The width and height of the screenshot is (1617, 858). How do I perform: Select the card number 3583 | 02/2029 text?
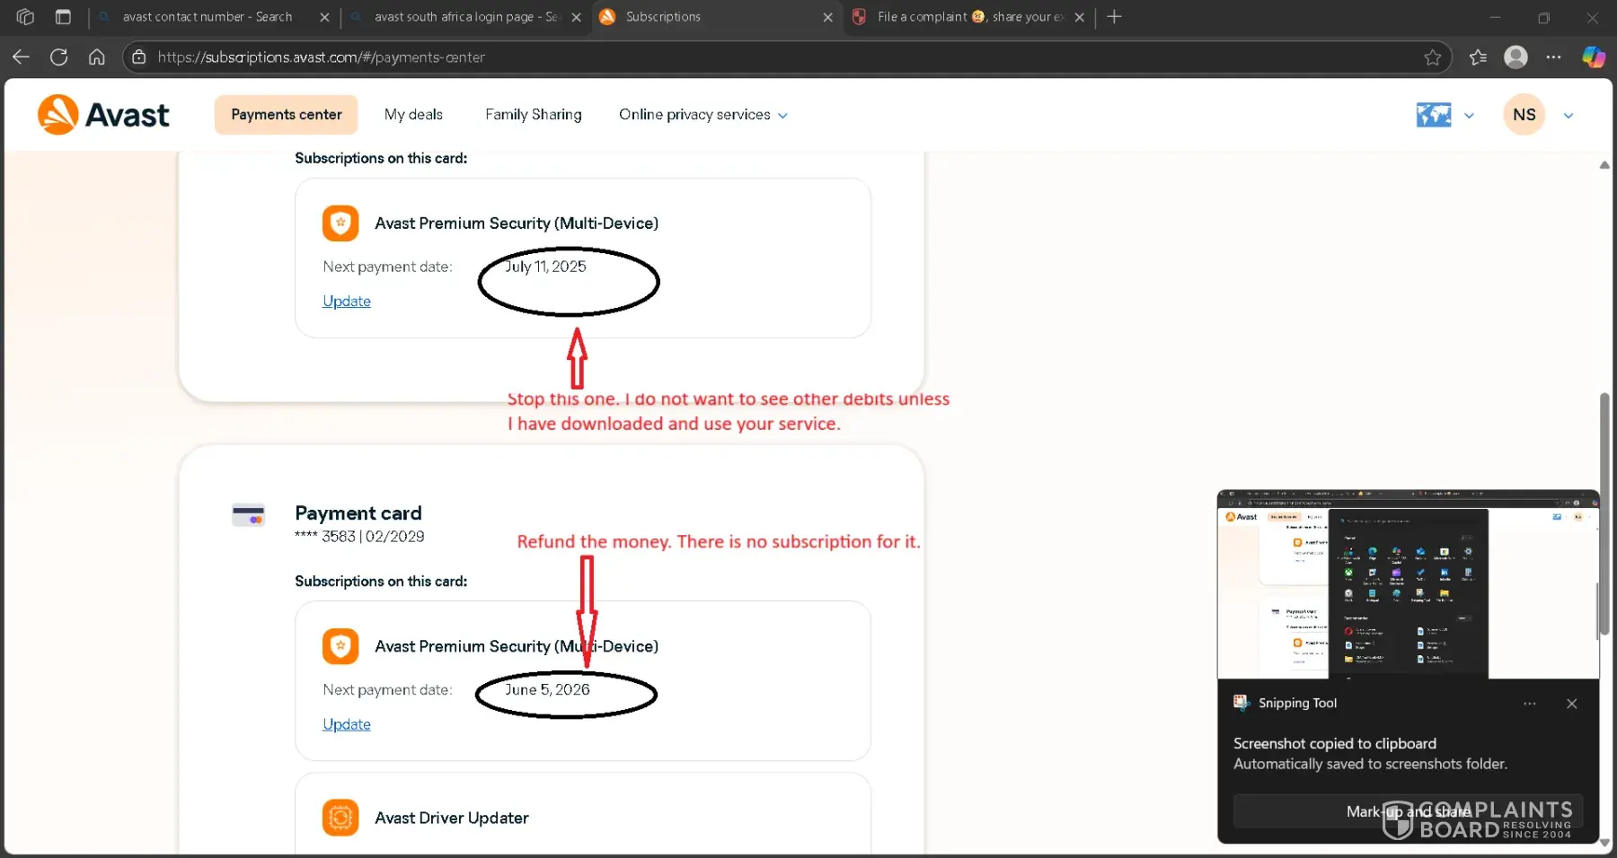(x=360, y=537)
